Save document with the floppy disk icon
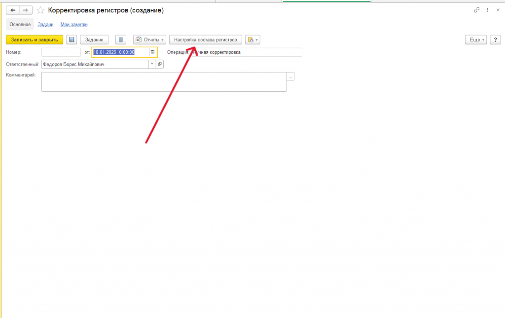 tap(72, 39)
